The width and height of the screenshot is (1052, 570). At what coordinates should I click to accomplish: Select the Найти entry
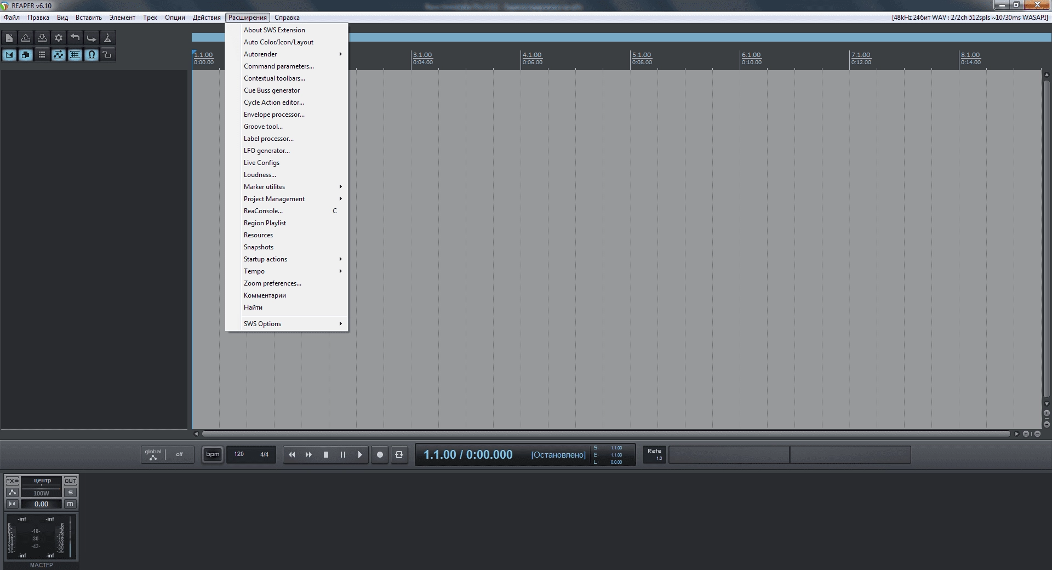click(x=287, y=307)
